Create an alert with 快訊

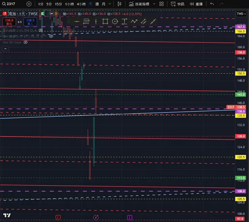coord(177,4)
